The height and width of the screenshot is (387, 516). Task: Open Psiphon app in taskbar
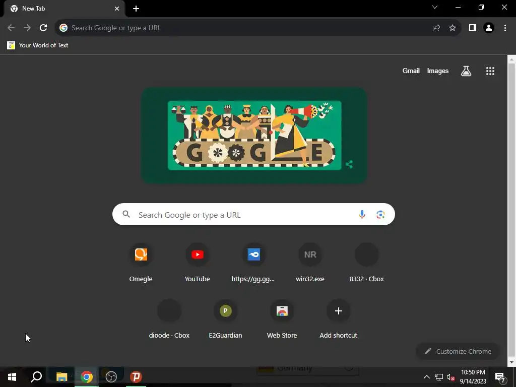(x=136, y=377)
